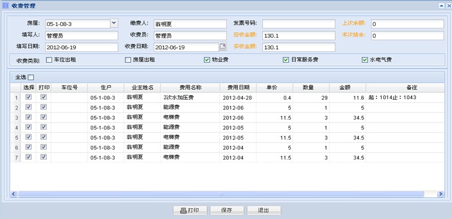452x219 pixels.
Task: Click 05-1-08-3 resident cell in row 6
Action: tap(106, 148)
